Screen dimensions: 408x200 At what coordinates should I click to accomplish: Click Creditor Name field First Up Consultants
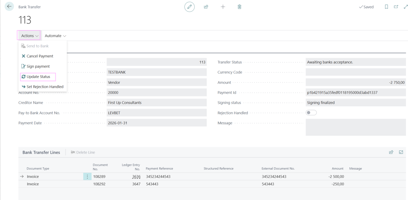[x=157, y=102]
